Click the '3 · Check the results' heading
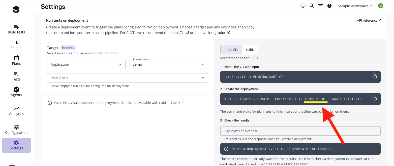This screenshot has height=166, width=394. (235, 120)
